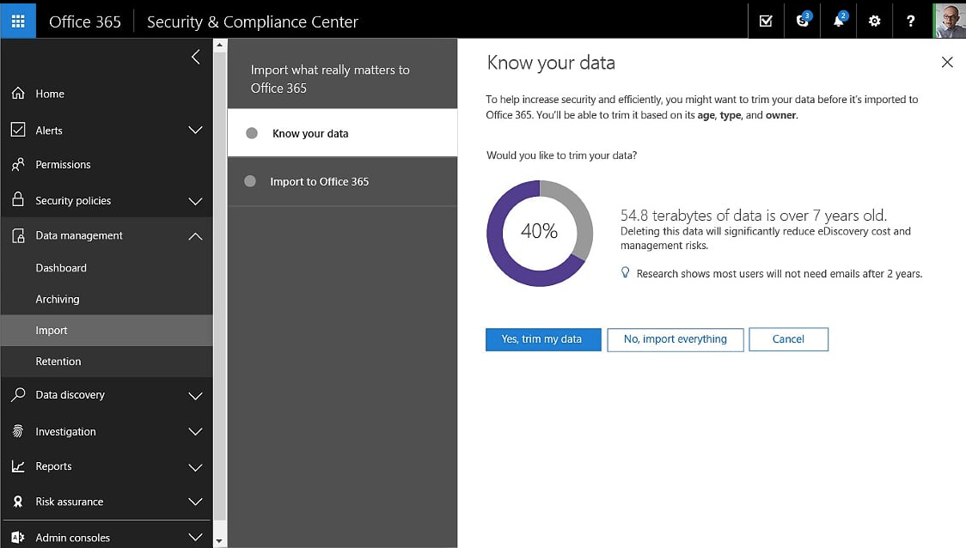
Task: Open the feedback icon with badge
Action: [802, 21]
